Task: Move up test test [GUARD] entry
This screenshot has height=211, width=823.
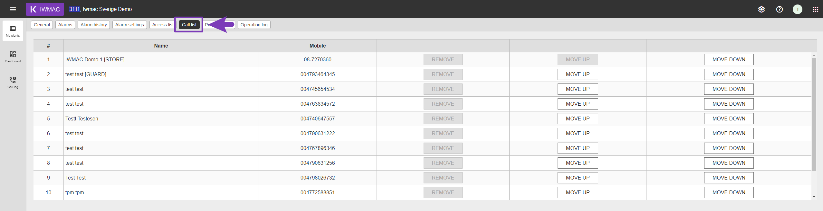Action: 578,74
